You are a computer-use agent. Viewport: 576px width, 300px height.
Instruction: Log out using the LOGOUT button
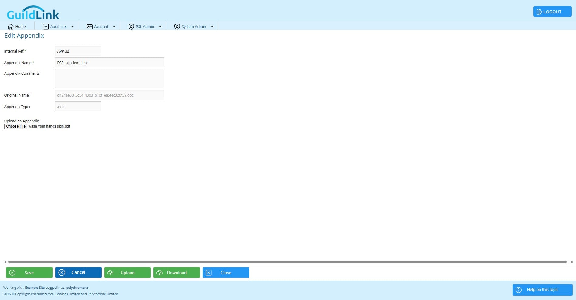pyautogui.click(x=552, y=12)
